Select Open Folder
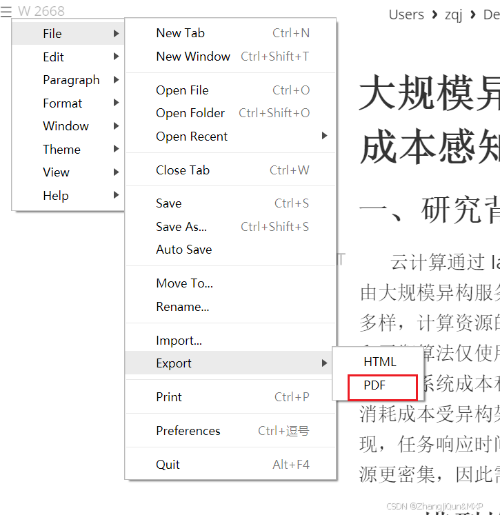Image resolution: width=500 pixels, height=515 pixels. tap(230, 113)
